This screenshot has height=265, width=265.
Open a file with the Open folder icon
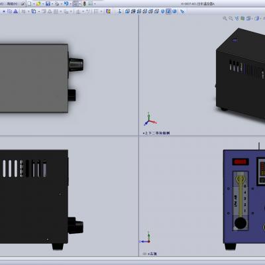click(38, 4)
